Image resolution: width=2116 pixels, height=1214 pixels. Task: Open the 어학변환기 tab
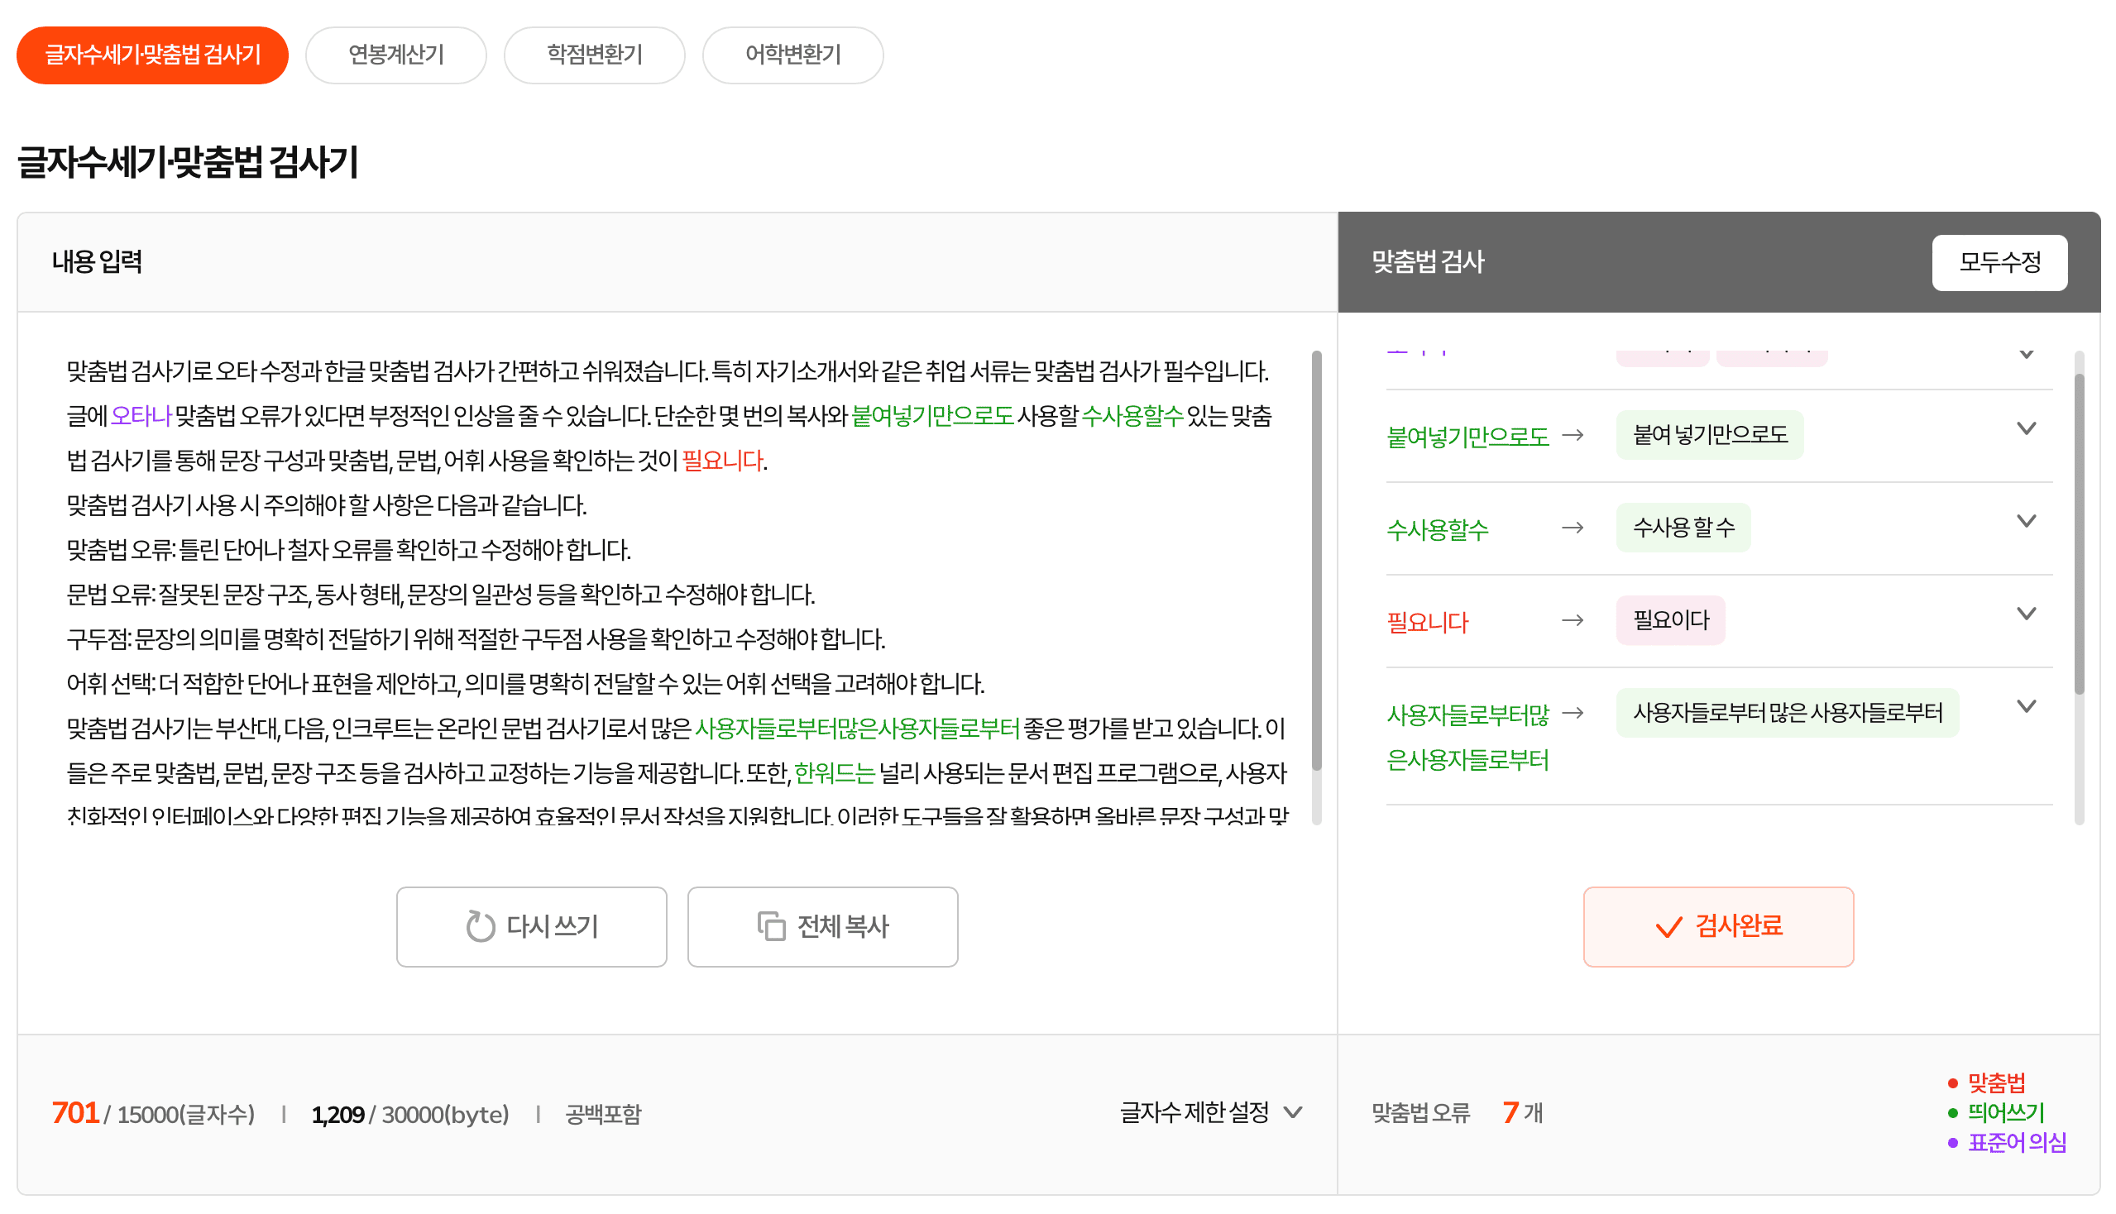[792, 55]
